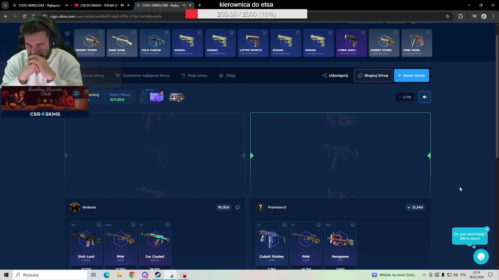Image resolution: width=499 pixels, height=280 pixels.
Task: Click the question-mark avatar of Franiooo<3
Action: (260, 207)
